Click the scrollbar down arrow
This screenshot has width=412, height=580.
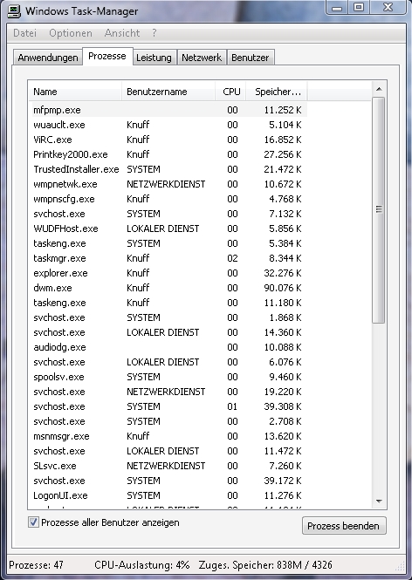[x=379, y=502]
